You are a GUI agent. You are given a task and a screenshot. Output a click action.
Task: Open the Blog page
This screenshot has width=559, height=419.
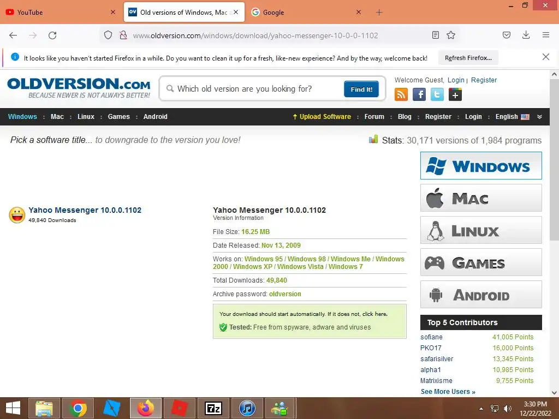click(405, 117)
